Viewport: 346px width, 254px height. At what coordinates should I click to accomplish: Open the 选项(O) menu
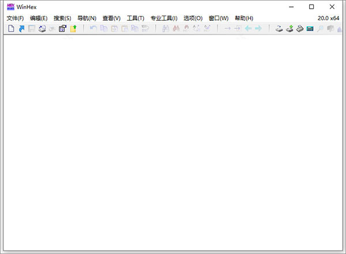[193, 18]
